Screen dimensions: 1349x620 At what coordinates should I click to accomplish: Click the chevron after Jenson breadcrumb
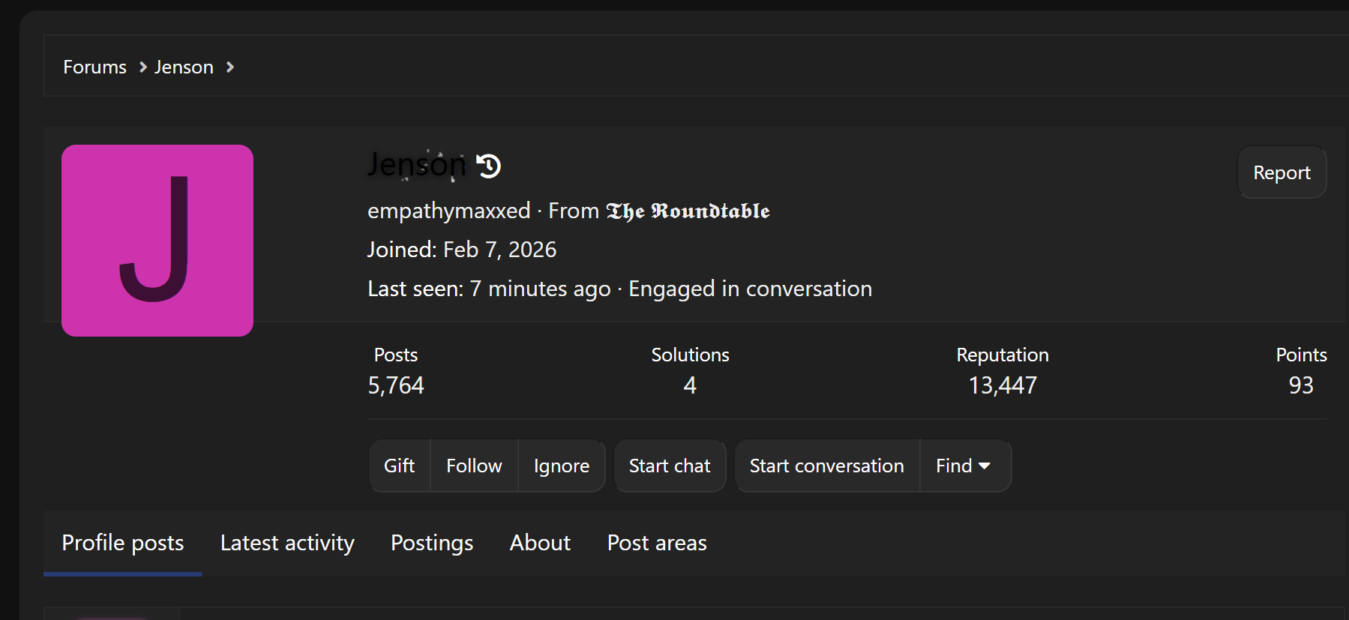[x=230, y=67]
